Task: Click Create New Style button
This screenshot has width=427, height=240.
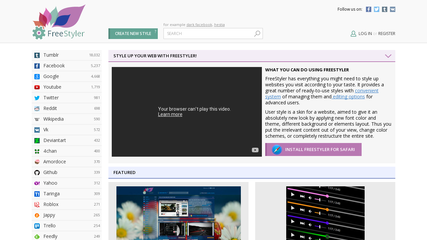Action: tap(133, 34)
